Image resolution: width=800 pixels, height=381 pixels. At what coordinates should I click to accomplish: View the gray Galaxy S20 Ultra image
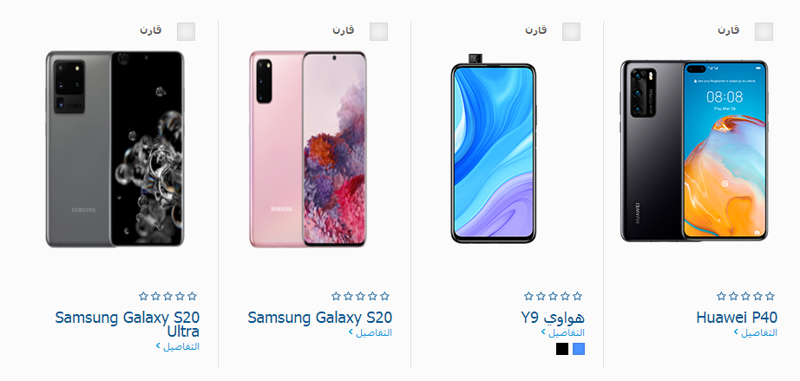tap(115, 149)
